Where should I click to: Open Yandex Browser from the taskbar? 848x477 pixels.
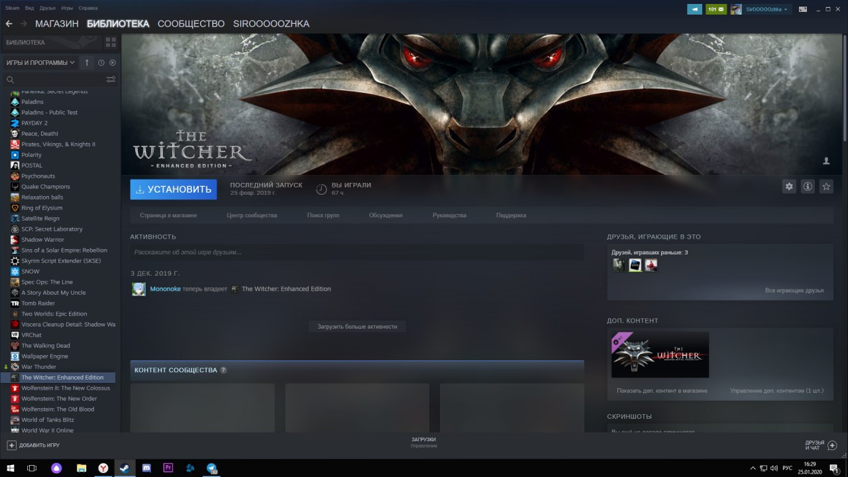tap(103, 468)
